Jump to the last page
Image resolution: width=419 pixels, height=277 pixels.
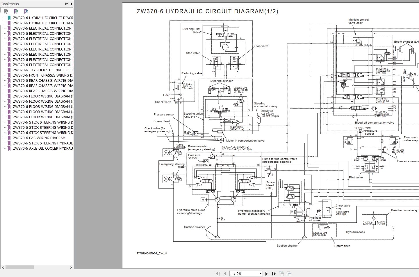pos(274,274)
